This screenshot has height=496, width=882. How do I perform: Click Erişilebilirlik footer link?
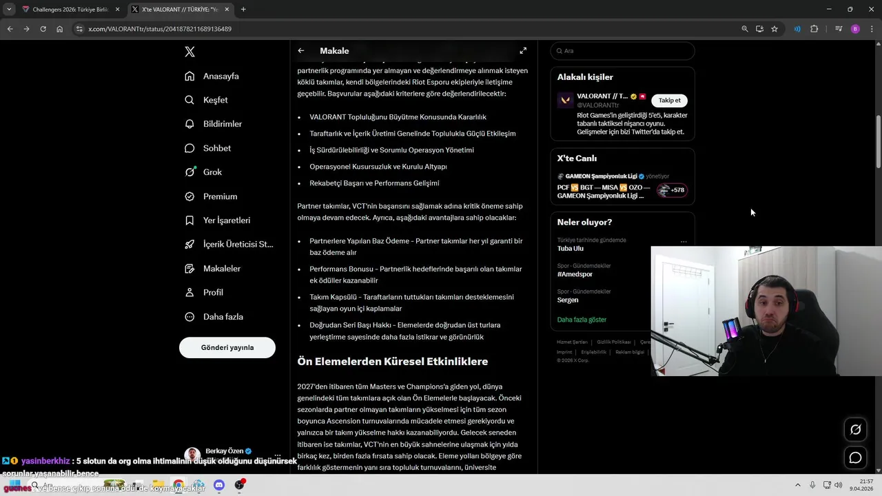[x=593, y=352]
